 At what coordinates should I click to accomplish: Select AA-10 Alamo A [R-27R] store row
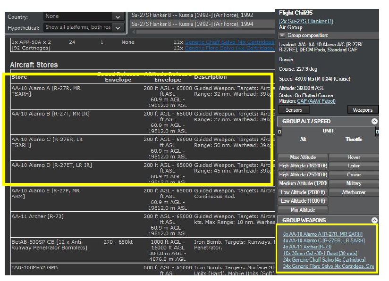coord(143,96)
